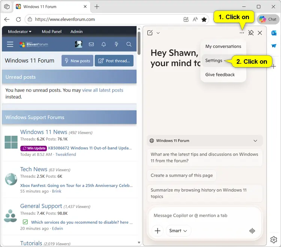
Task: Close the Copilot pane
Action: coord(260,33)
